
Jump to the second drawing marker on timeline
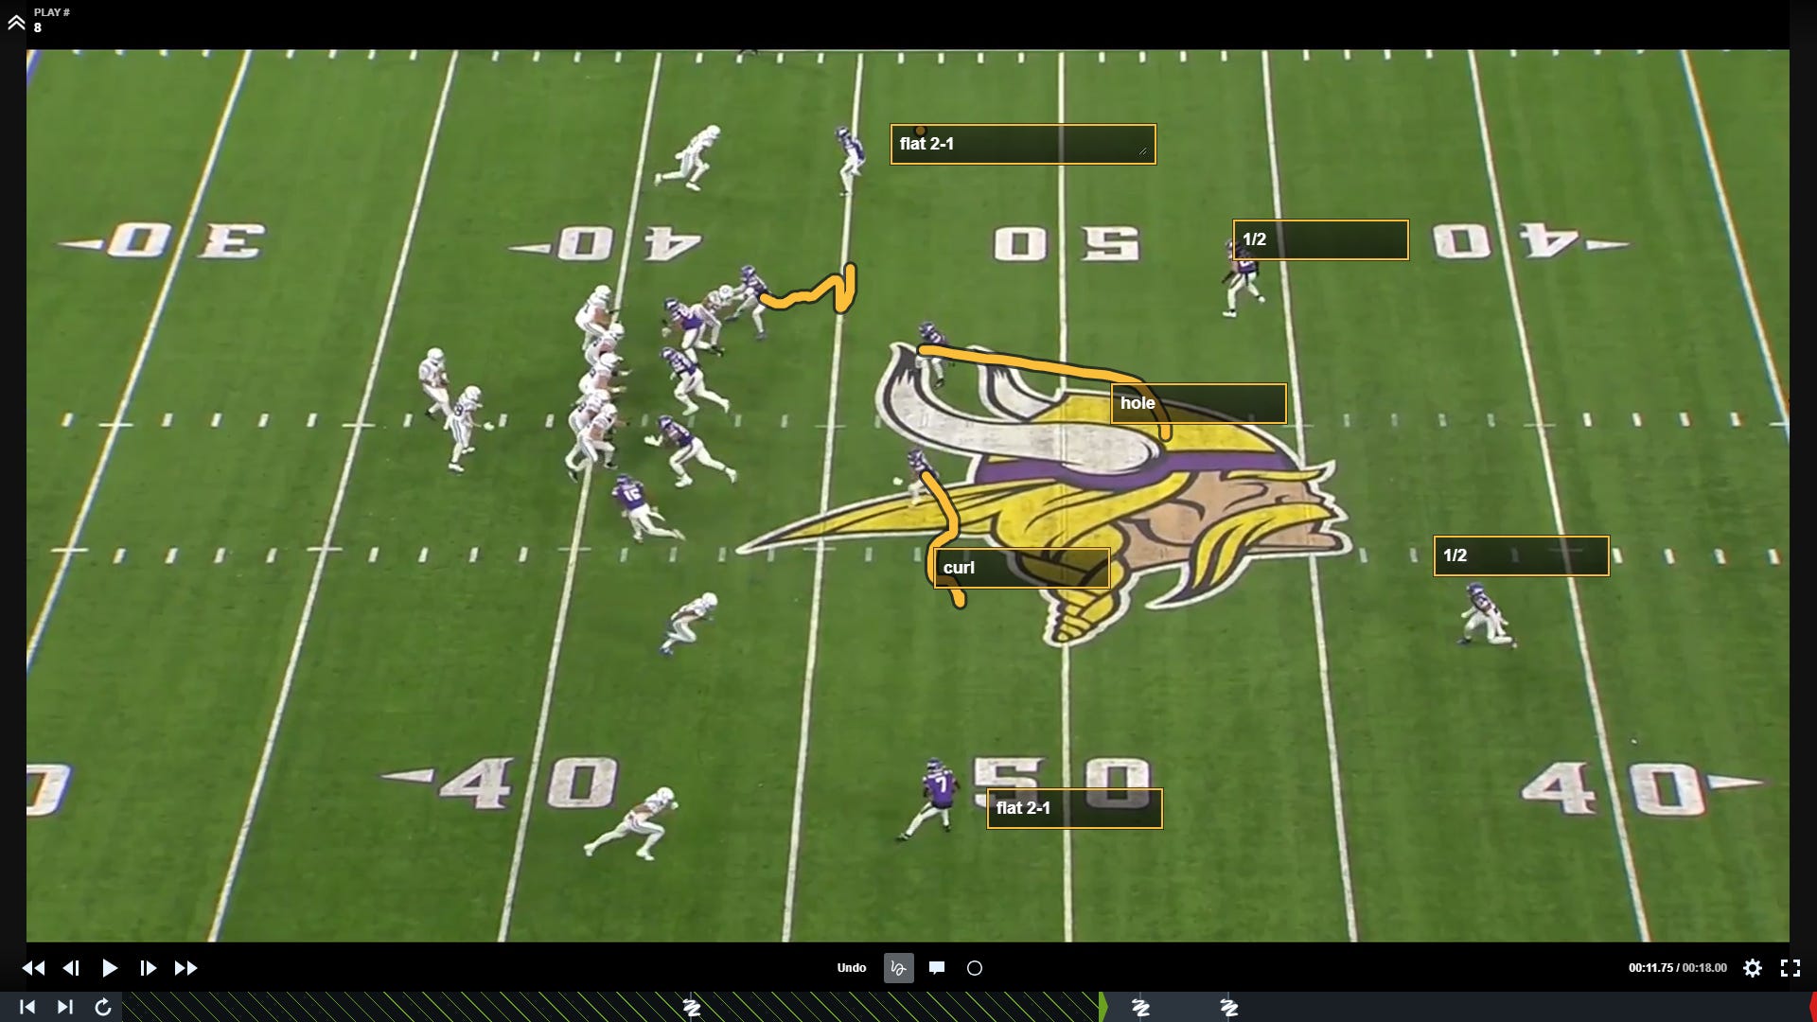(1141, 1008)
